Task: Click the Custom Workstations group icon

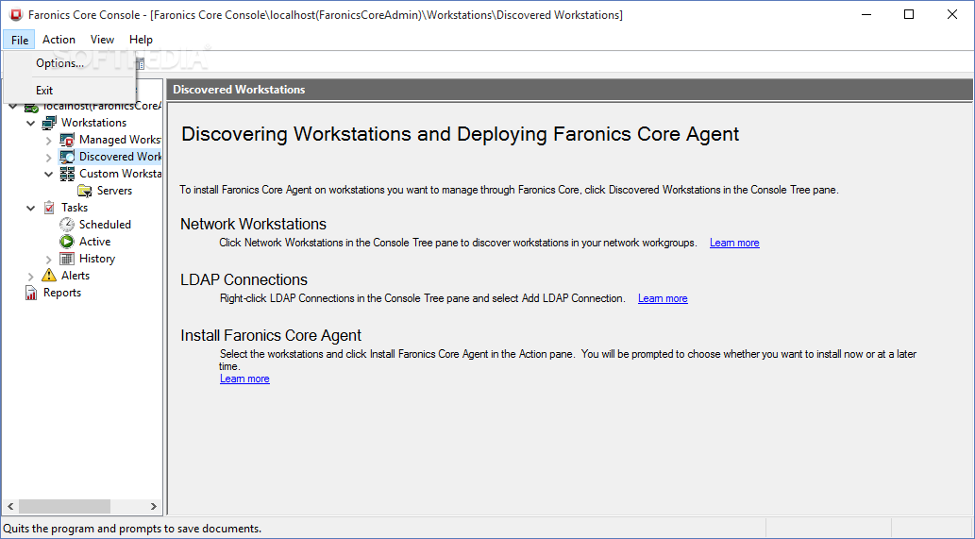Action: pos(67,174)
